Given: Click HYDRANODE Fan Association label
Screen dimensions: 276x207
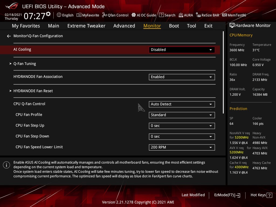Looking at the screenshot, I should tap(38, 77).
